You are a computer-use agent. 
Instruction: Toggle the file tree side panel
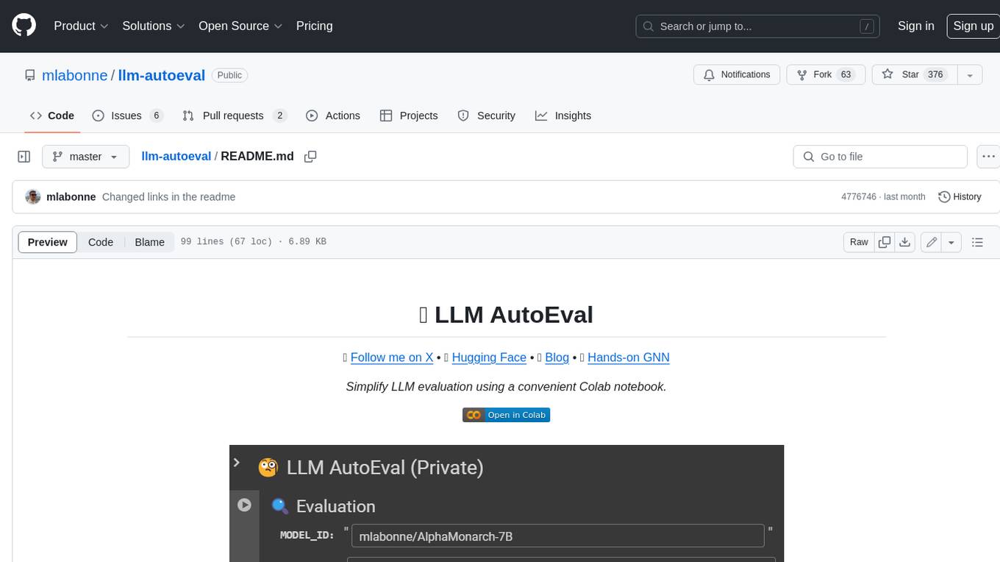pyautogui.click(x=24, y=157)
